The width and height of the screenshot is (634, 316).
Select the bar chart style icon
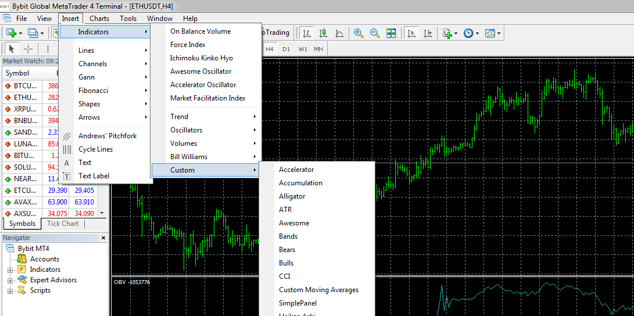[307, 33]
